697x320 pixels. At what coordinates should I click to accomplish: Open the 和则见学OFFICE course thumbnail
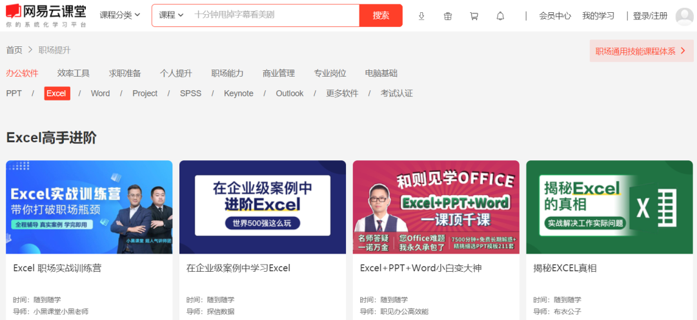pos(436,207)
